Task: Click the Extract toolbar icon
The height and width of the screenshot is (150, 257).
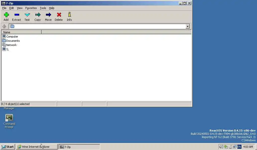Action: click(17, 15)
